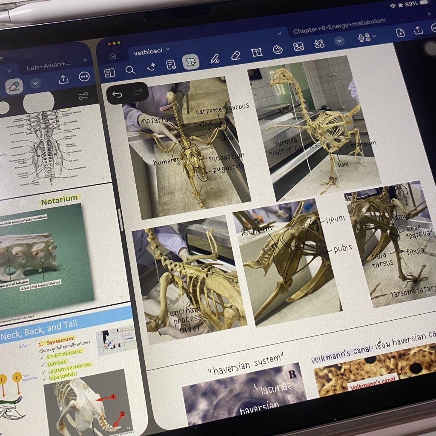The width and height of the screenshot is (436, 436).
Task: Tap highlighted 'sacrum vertebrae,' bullet
Action: pos(70,367)
